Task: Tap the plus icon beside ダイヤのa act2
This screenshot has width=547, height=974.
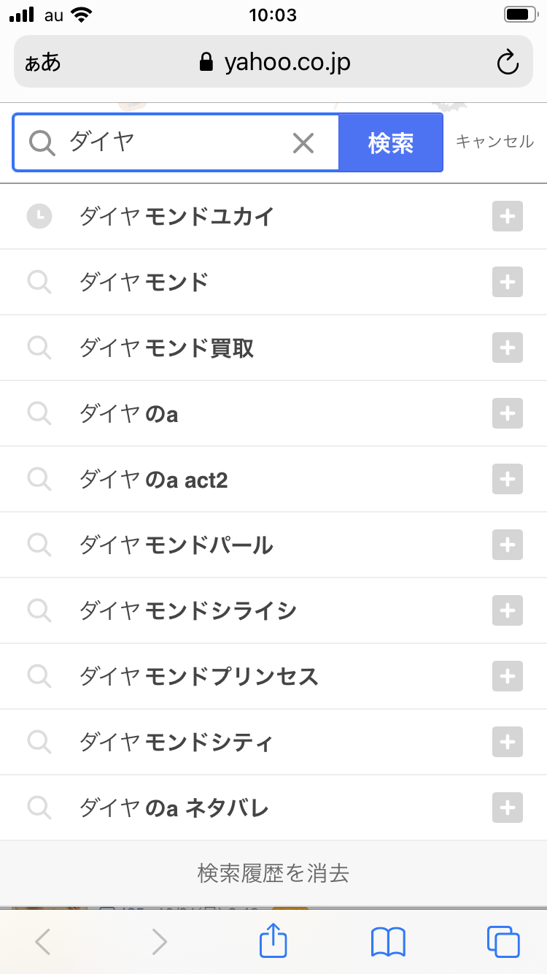Action: pos(508,479)
